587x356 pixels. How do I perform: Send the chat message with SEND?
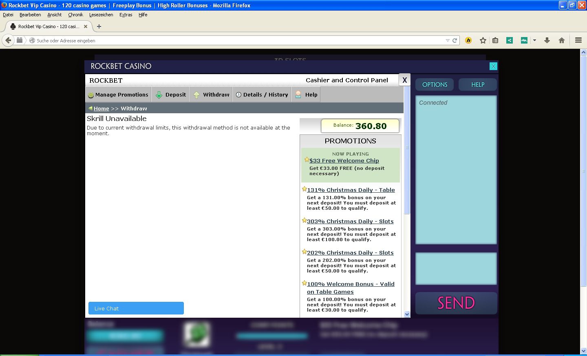tap(456, 303)
